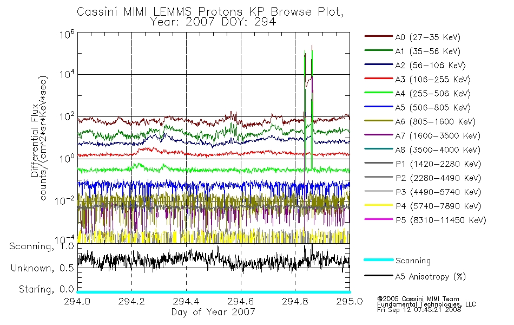Screen dimensions: 514x325
Task: Click the P1 (1420-2280 KeV) legend label
Action: (x=438, y=164)
